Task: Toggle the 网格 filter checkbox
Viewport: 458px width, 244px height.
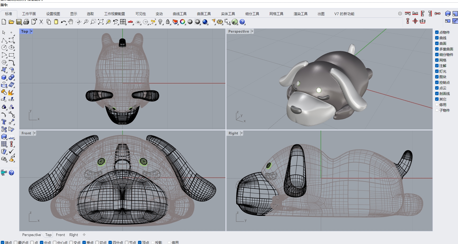Action: point(437,60)
